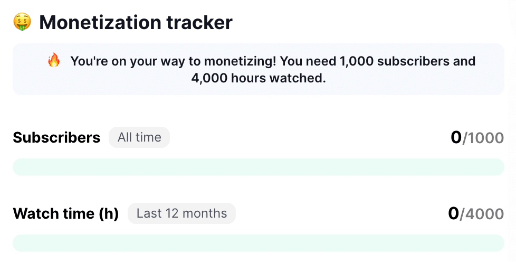Select the Monetization tracker heading
Image resolution: width=516 pixels, height=262 pixels.
pos(136,22)
